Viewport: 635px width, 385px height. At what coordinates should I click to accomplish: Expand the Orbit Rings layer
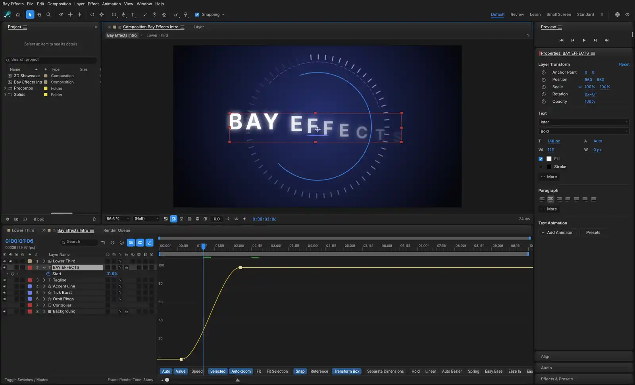[x=44, y=299]
